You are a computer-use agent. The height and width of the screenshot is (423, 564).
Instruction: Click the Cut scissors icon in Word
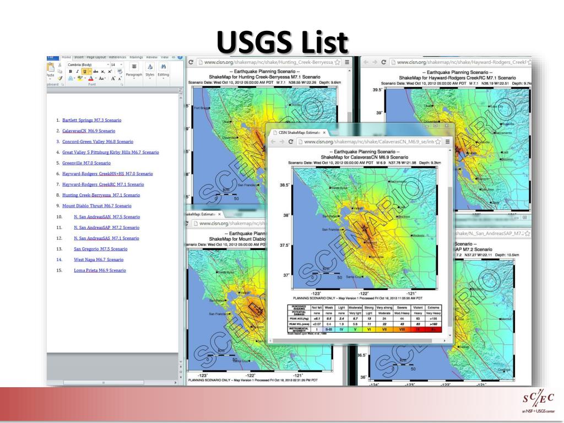[59, 65]
